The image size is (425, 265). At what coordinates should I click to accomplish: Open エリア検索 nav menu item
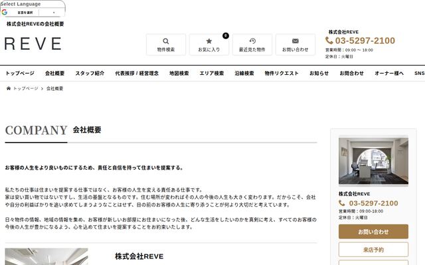[x=212, y=74]
